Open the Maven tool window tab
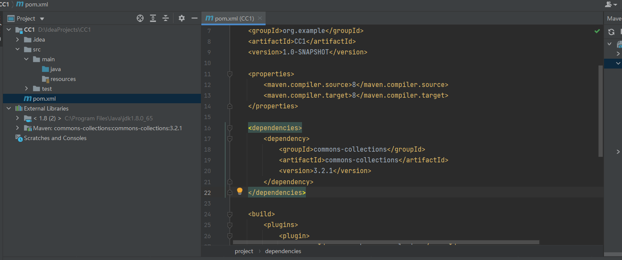Viewport: 622px width, 260px height. pyautogui.click(x=614, y=18)
